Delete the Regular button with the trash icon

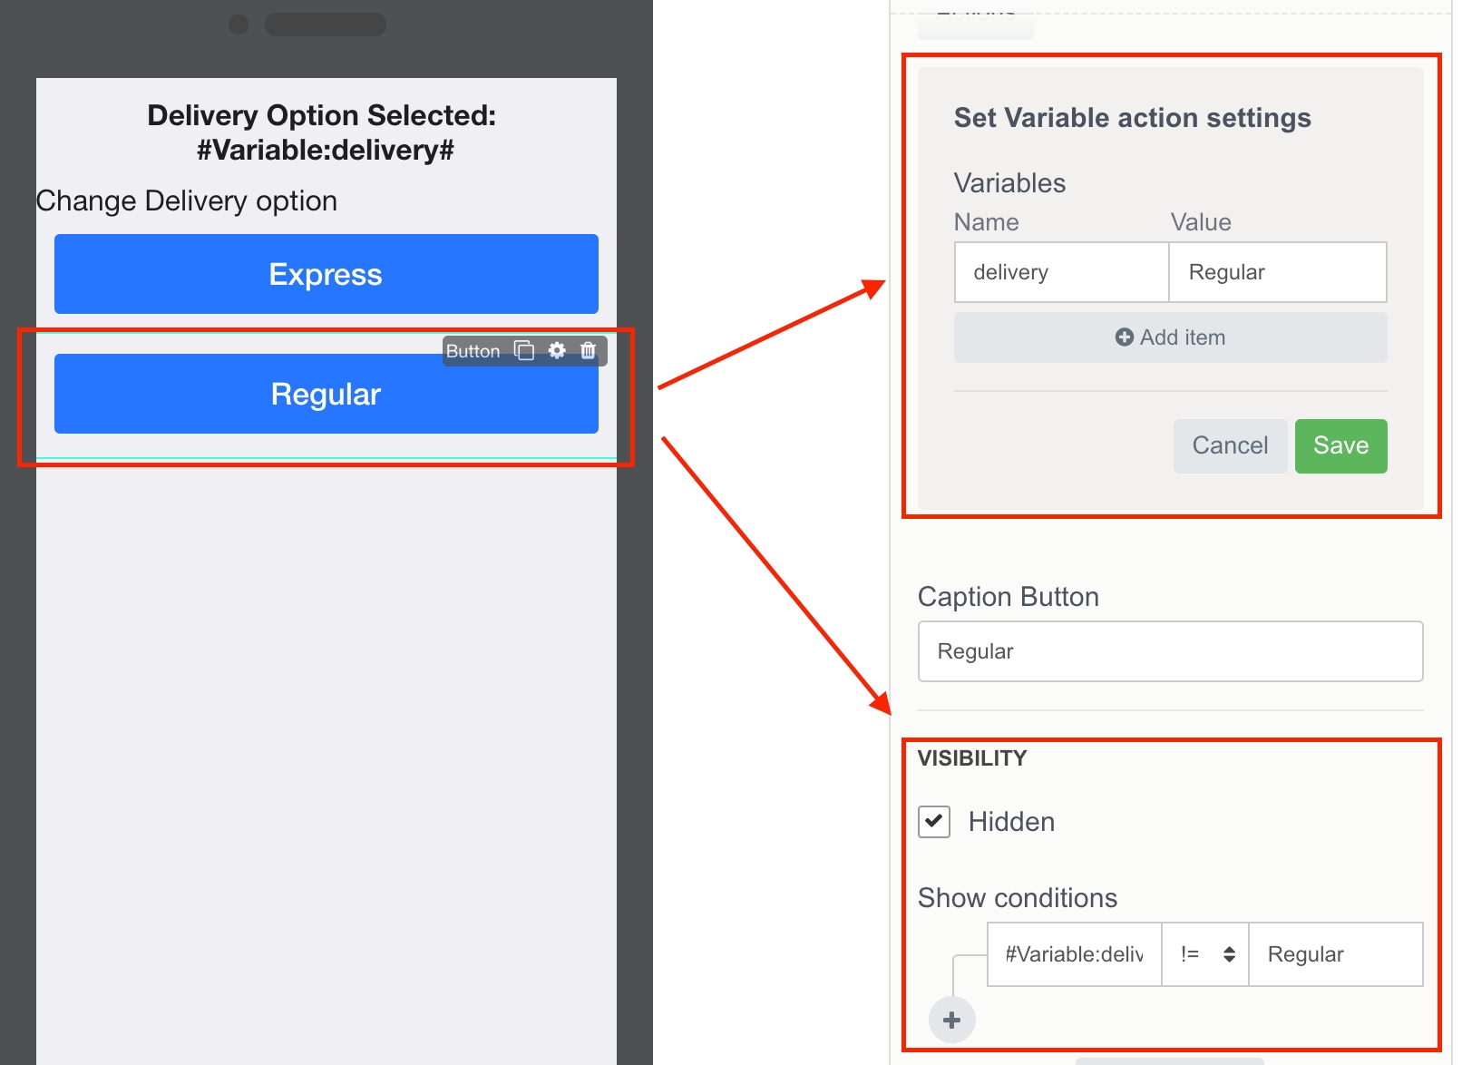tap(588, 350)
